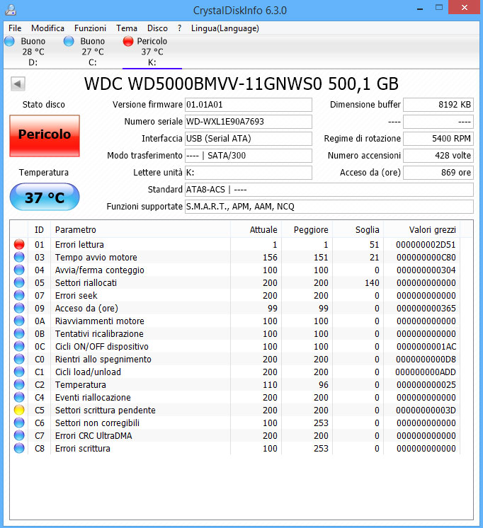Viewport: 483px width, 528px height.
Task: Click the ID column header
Action: coord(39,229)
